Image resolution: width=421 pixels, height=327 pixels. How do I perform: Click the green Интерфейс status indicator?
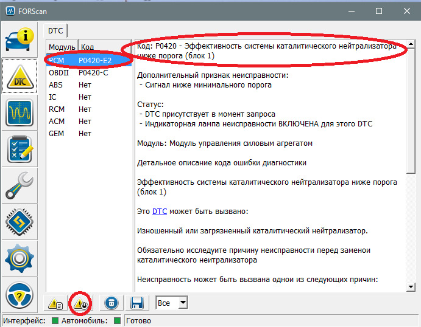coord(55,320)
